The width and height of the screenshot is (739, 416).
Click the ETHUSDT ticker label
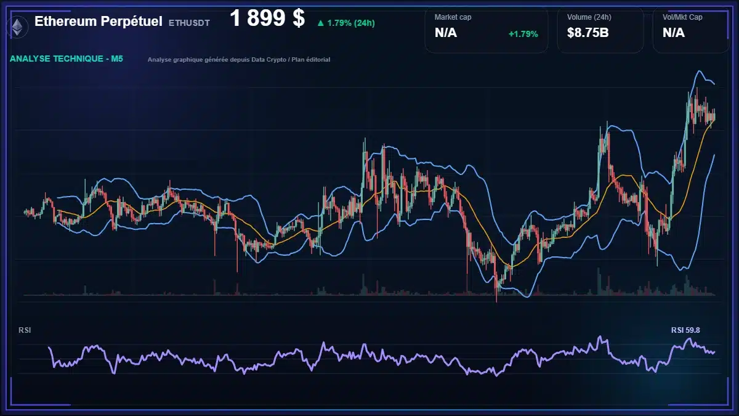[x=189, y=23]
